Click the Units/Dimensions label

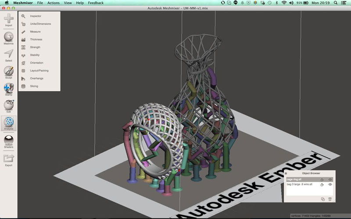(40, 24)
